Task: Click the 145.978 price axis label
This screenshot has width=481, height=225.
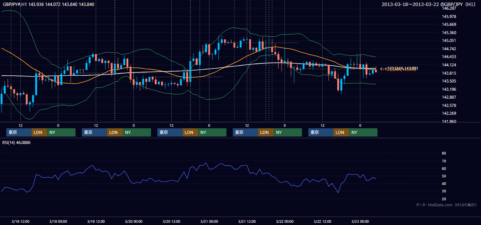Action: coord(449,16)
